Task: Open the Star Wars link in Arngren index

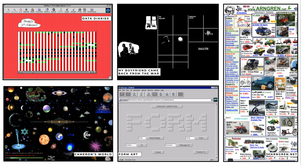Action: tap(230, 97)
